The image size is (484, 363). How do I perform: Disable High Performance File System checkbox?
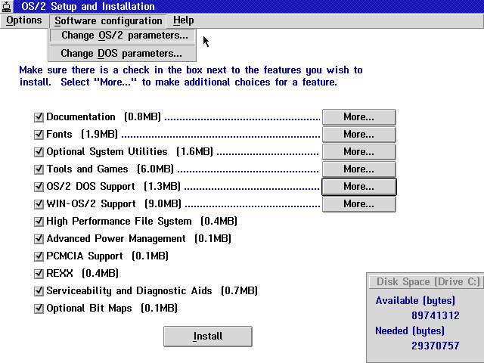(x=39, y=222)
